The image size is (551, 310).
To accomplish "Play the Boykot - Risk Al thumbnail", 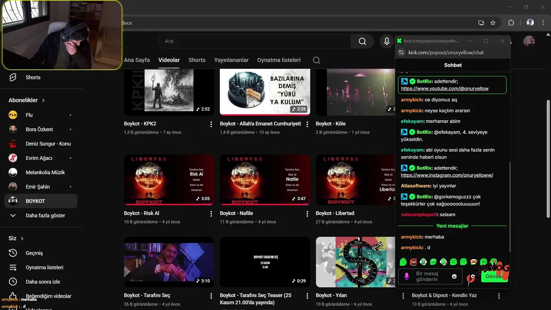I will tap(169, 180).
